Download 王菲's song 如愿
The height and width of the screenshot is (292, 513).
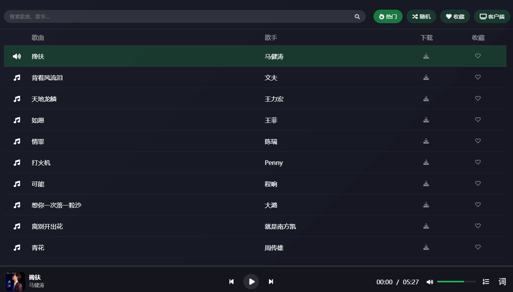[x=426, y=120]
